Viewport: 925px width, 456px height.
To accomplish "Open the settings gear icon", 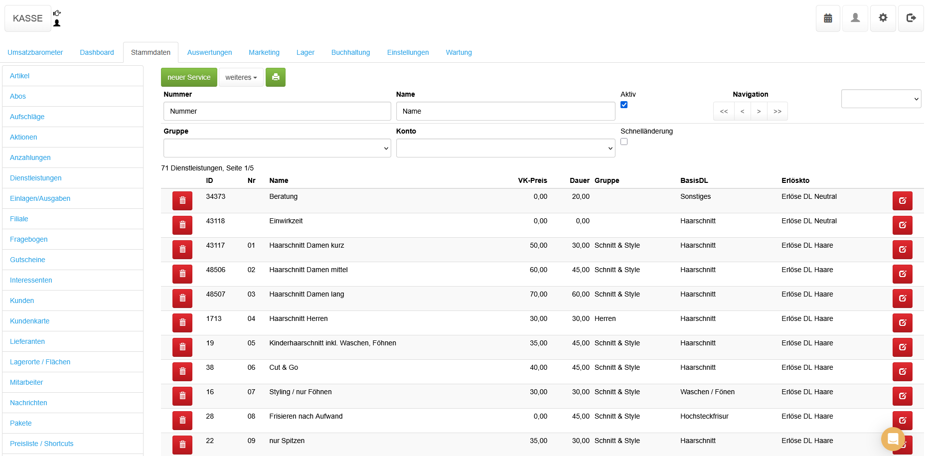I will (883, 18).
